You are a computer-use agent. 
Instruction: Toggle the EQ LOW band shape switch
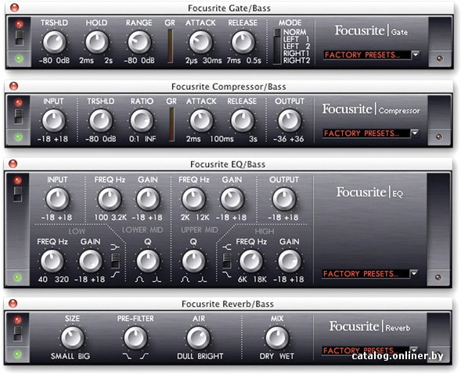(x=115, y=261)
